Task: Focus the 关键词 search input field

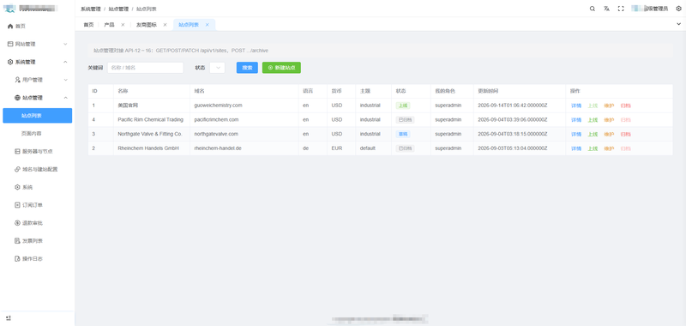Action: point(145,68)
